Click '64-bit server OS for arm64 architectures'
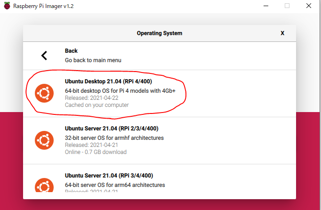 coord(115,185)
